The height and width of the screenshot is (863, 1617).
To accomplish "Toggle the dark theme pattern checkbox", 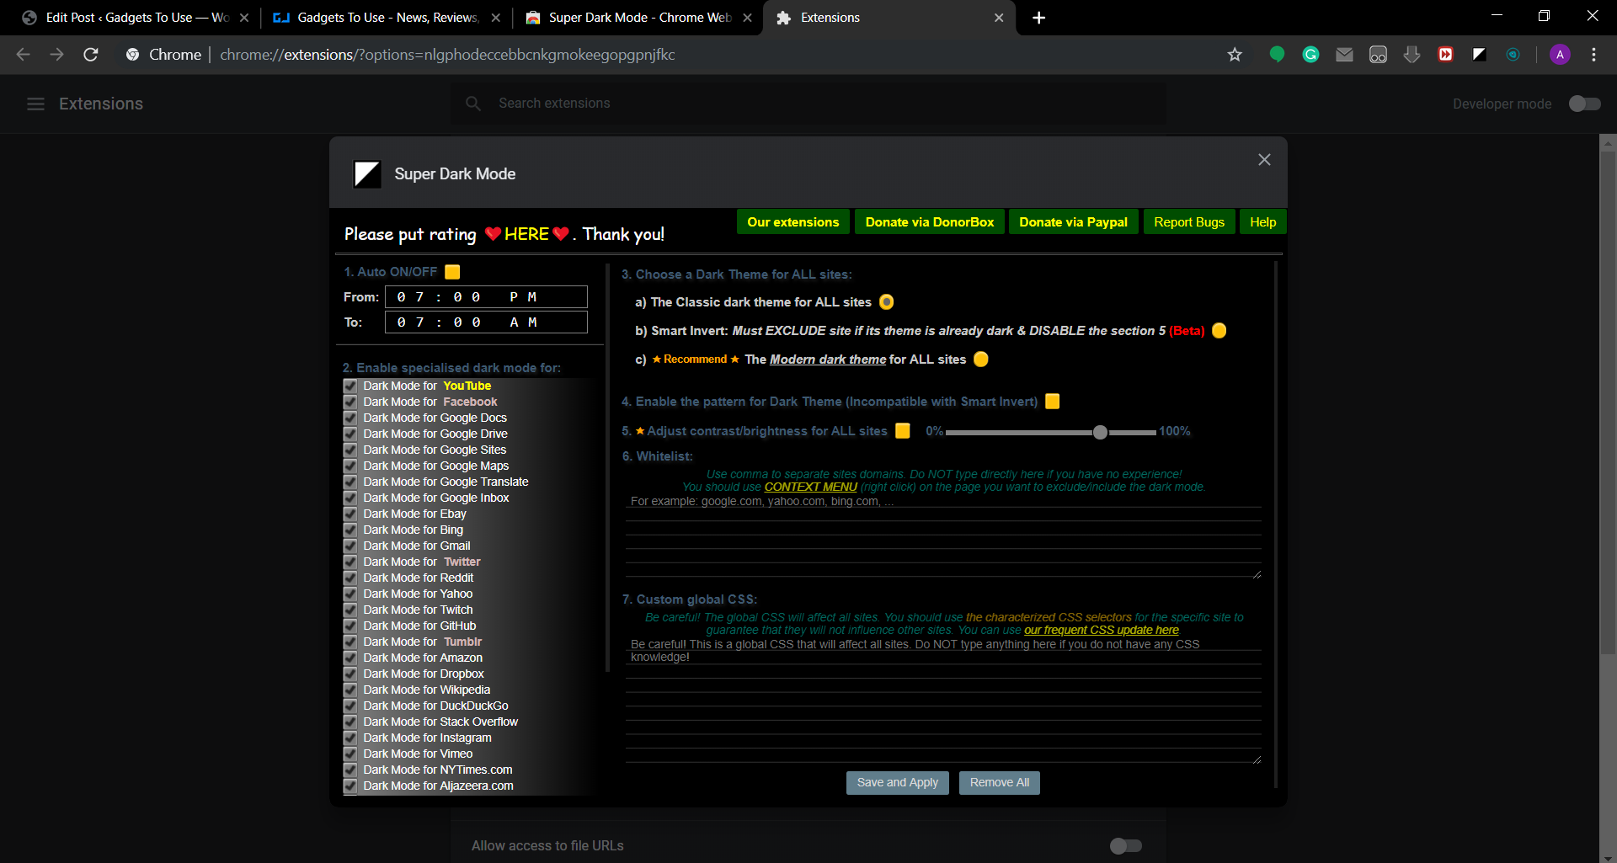I will coord(1052,402).
